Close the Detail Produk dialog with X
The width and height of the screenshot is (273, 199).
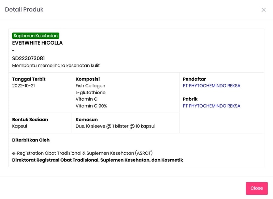pyautogui.click(x=263, y=10)
